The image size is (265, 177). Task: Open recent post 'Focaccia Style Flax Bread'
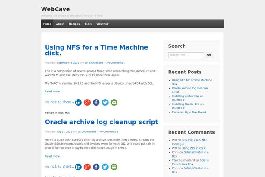(x=189, y=112)
